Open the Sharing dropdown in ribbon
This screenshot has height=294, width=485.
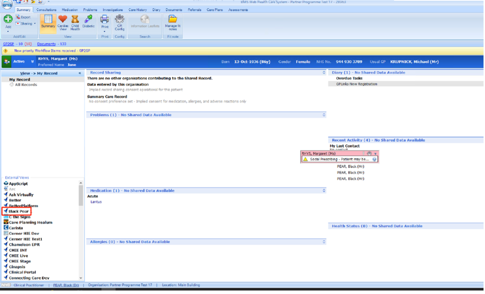tap(26, 24)
